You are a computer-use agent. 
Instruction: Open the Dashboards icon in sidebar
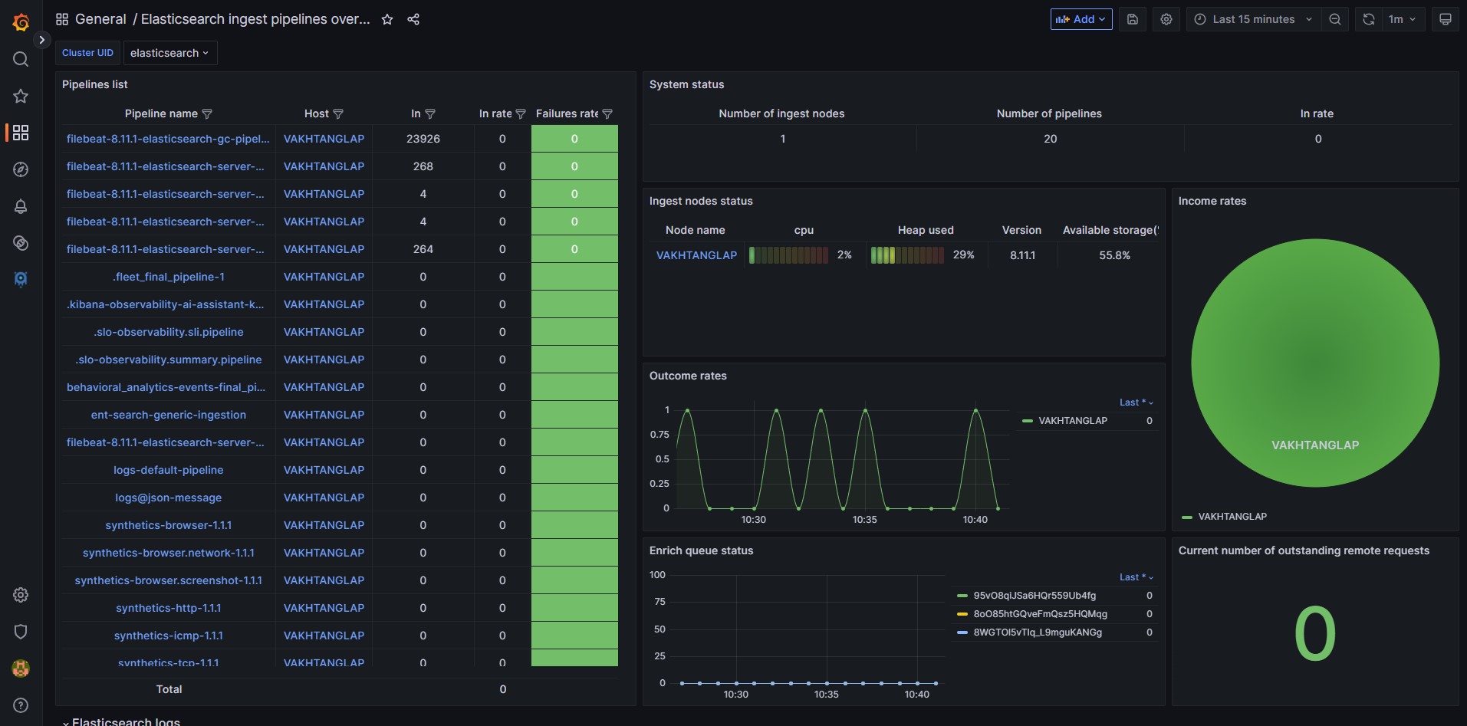[x=21, y=133]
